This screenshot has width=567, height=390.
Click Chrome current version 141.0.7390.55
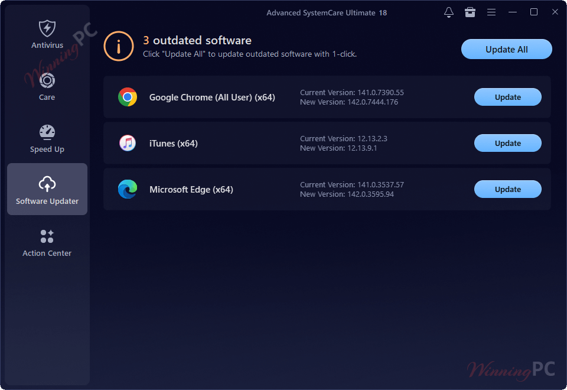tap(352, 93)
